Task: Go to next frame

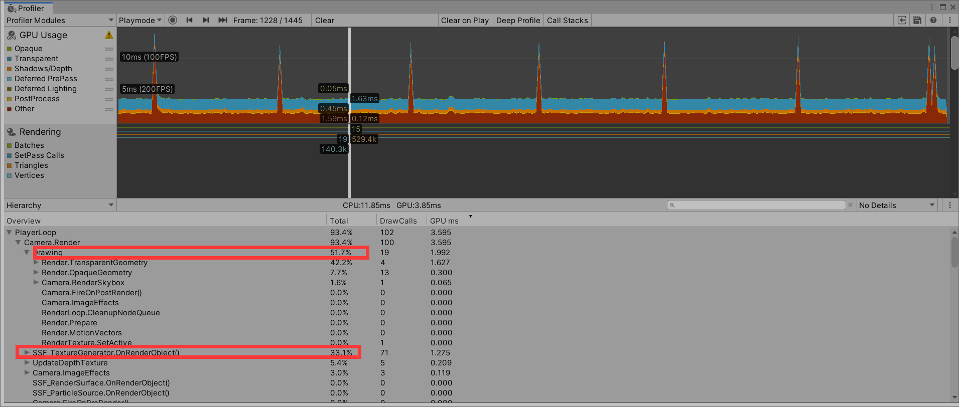Action: [x=206, y=20]
